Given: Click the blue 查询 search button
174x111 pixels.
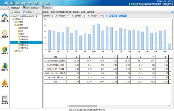Looking at the screenshot, I should click(x=113, y=16).
